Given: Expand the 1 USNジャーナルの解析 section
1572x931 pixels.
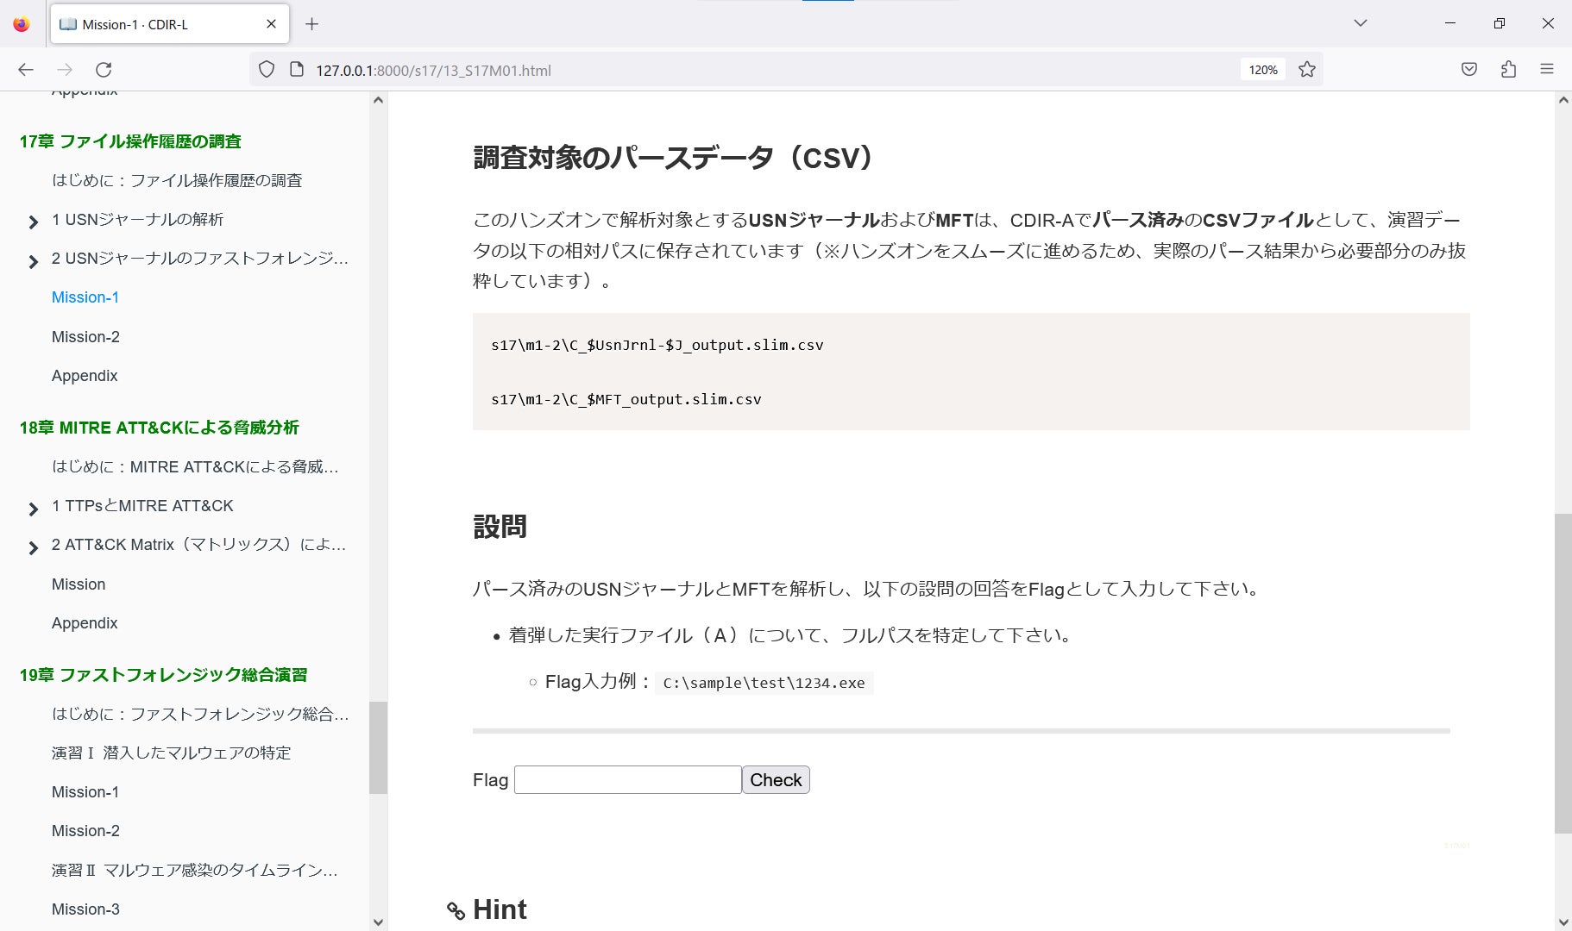Looking at the screenshot, I should (33, 222).
